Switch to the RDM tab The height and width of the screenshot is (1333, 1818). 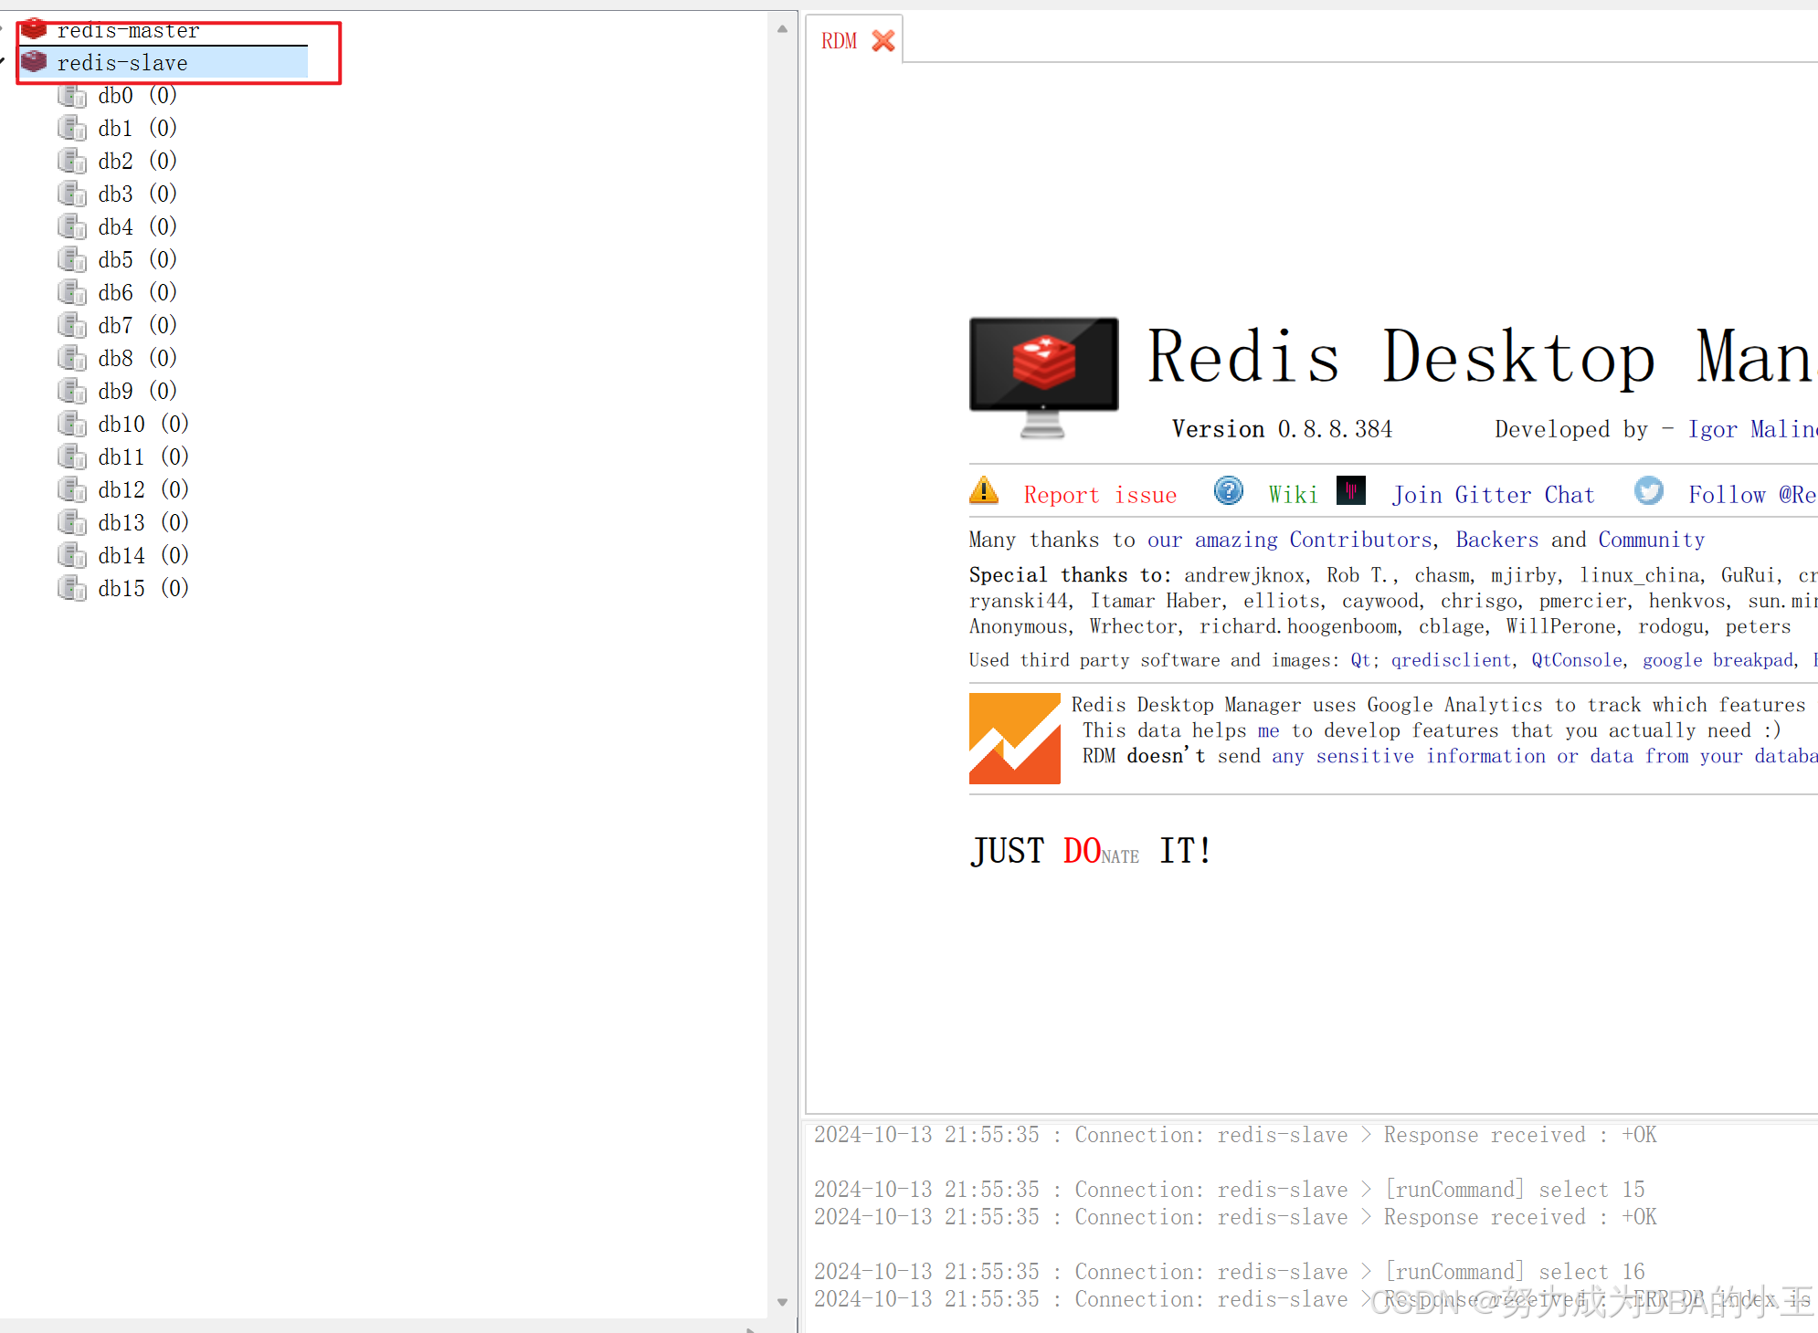click(839, 41)
